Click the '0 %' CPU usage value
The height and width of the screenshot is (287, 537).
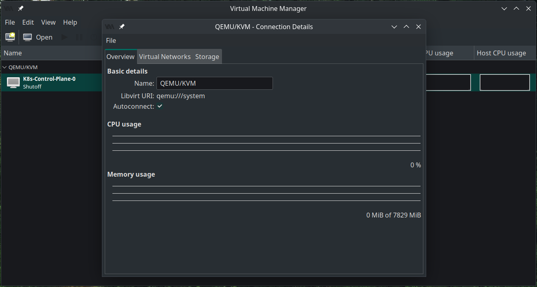(x=416, y=165)
